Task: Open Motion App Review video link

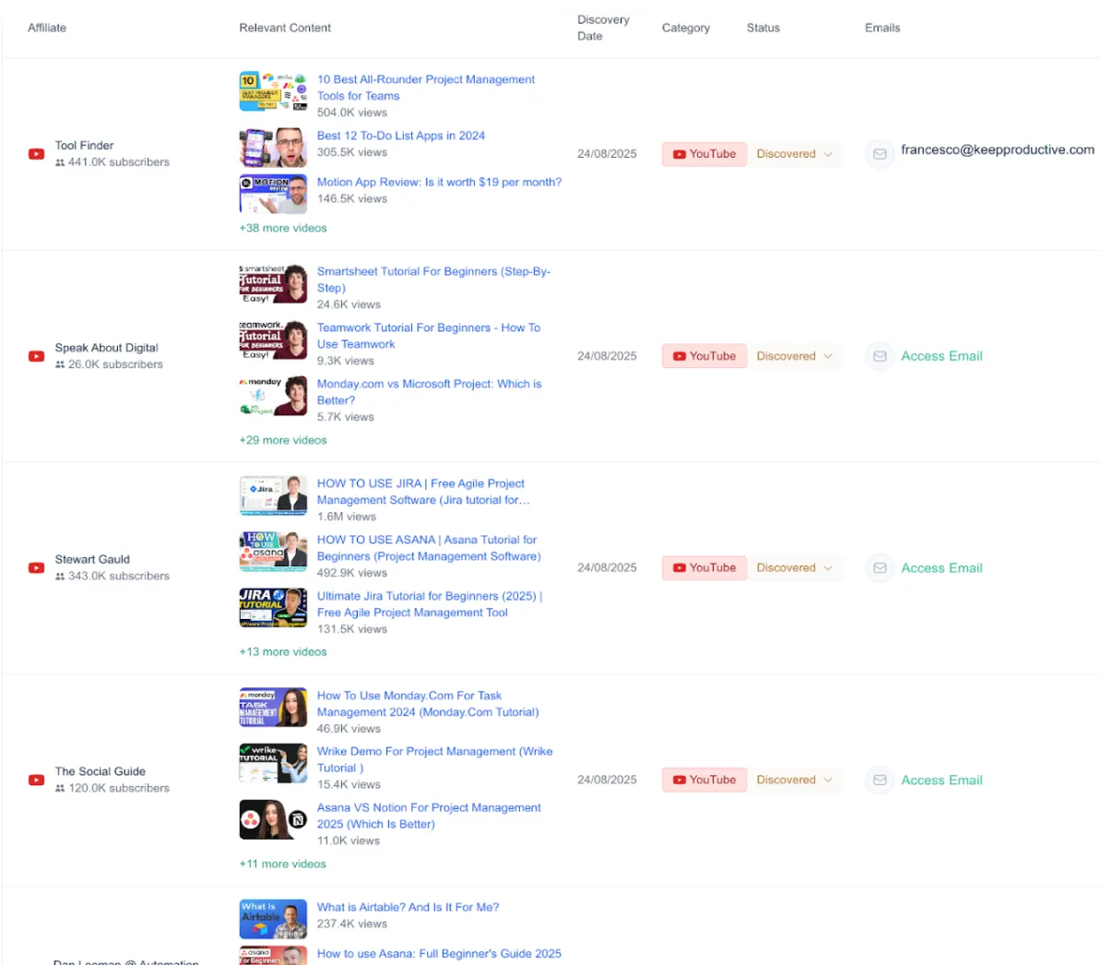Action: 439,182
